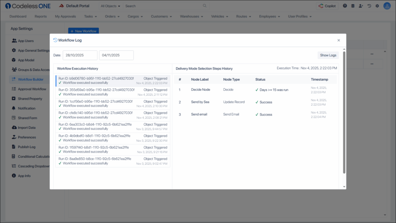Open the user profile avatar
The width and height of the screenshot is (396, 223).
(x=387, y=6)
